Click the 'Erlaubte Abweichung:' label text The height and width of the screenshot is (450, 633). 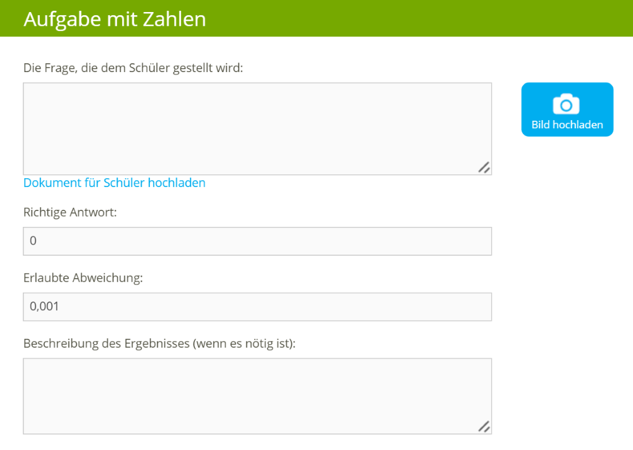(x=83, y=278)
